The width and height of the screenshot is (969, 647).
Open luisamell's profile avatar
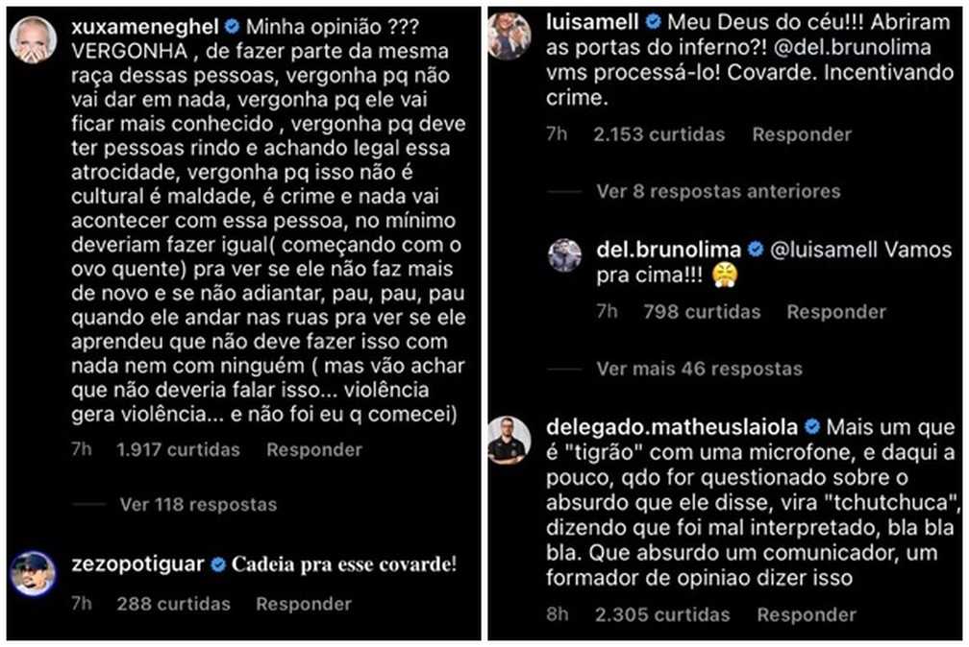pyautogui.click(x=509, y=36)
